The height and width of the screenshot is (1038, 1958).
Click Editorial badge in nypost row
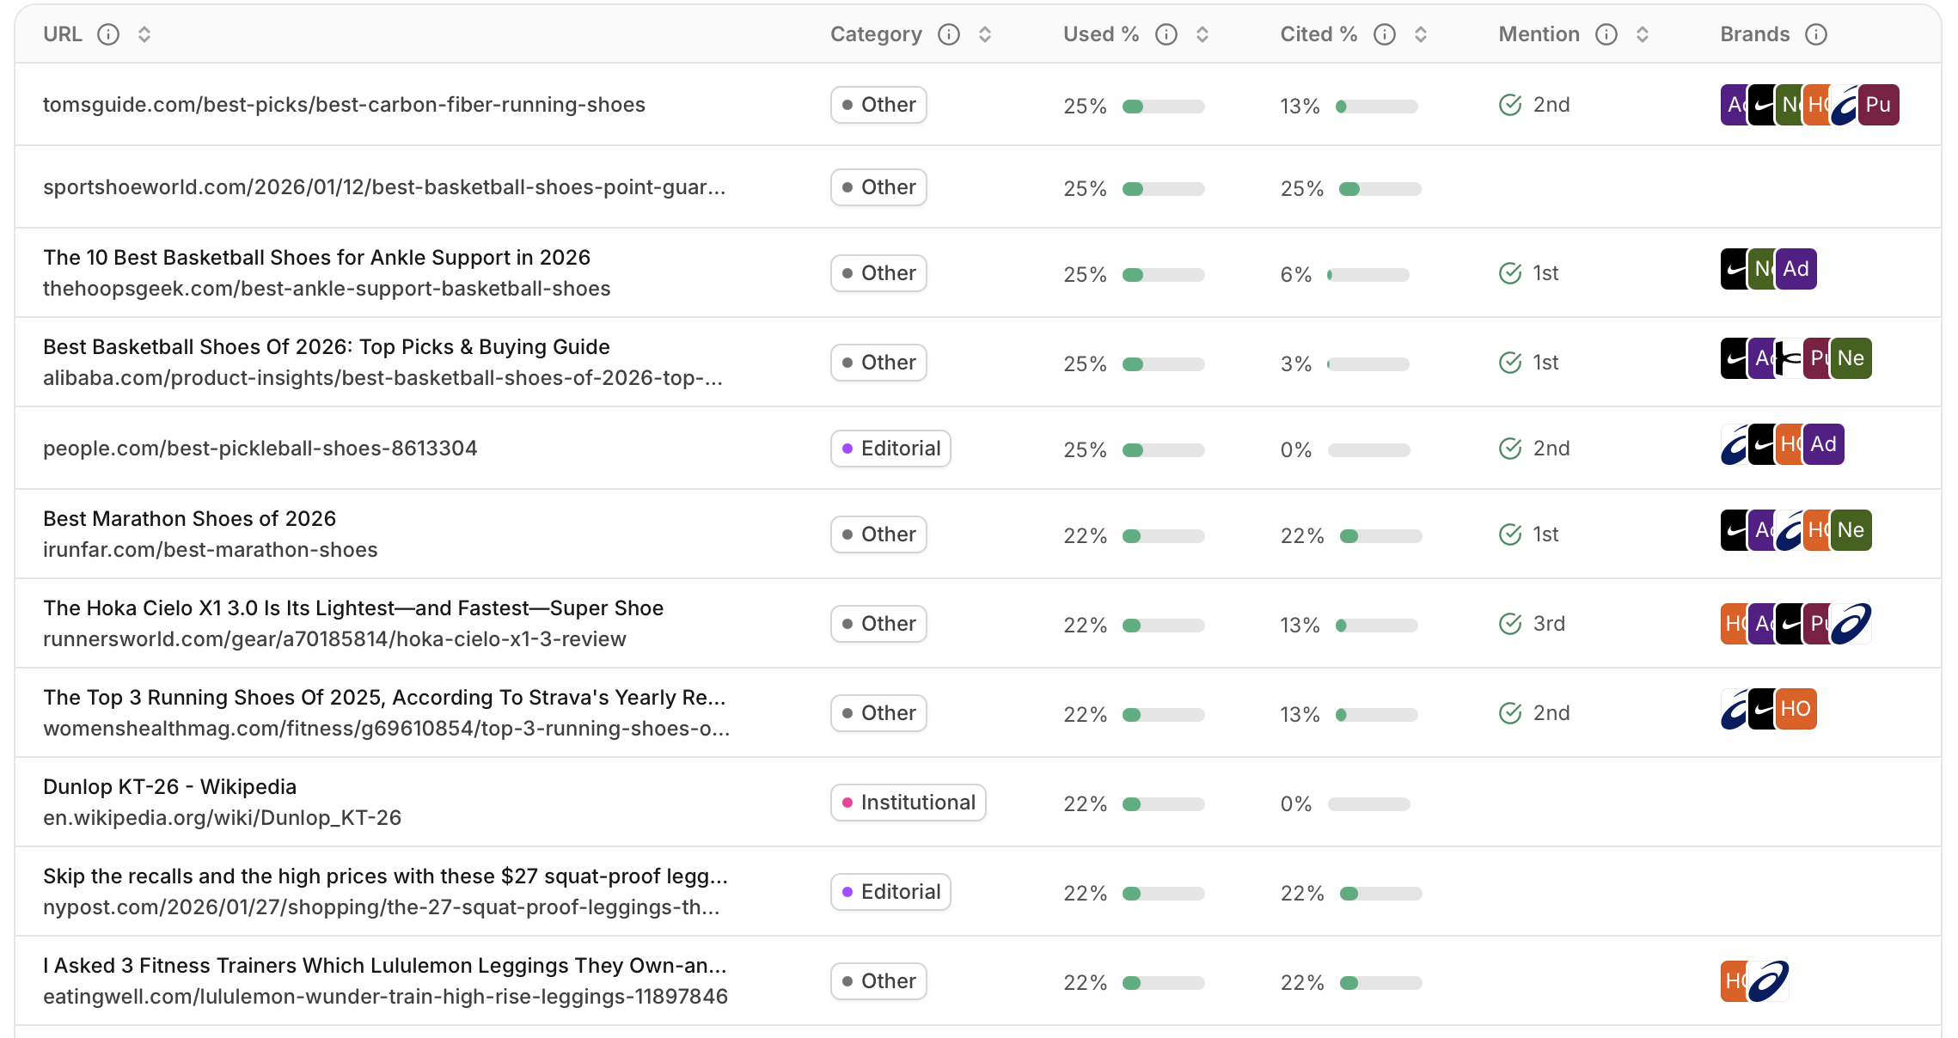[x=890, y=892]
